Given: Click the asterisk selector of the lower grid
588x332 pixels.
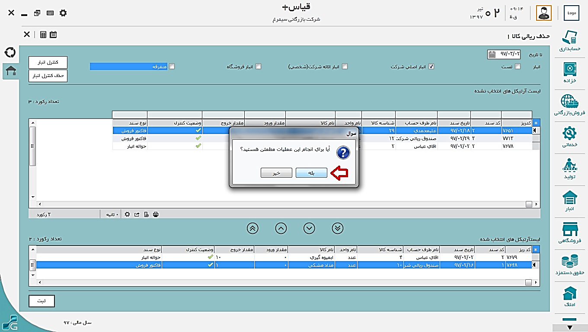Looking at the screenshot, I should pos(536,249).
